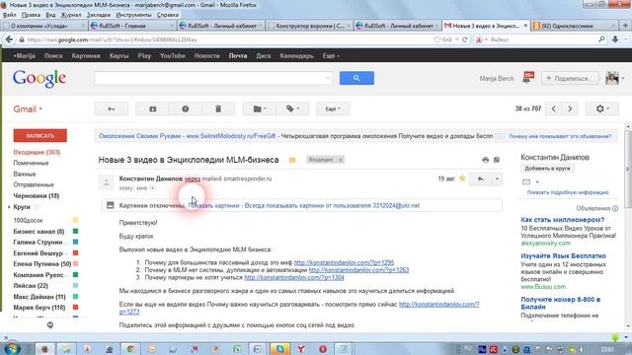Toggle the yellow importance marker by subject
The image size is (632, 355).
pos(292,160)
